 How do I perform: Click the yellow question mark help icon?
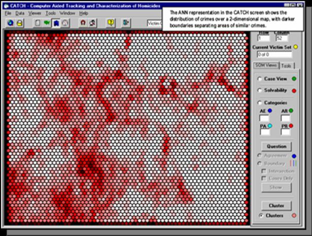111,23
